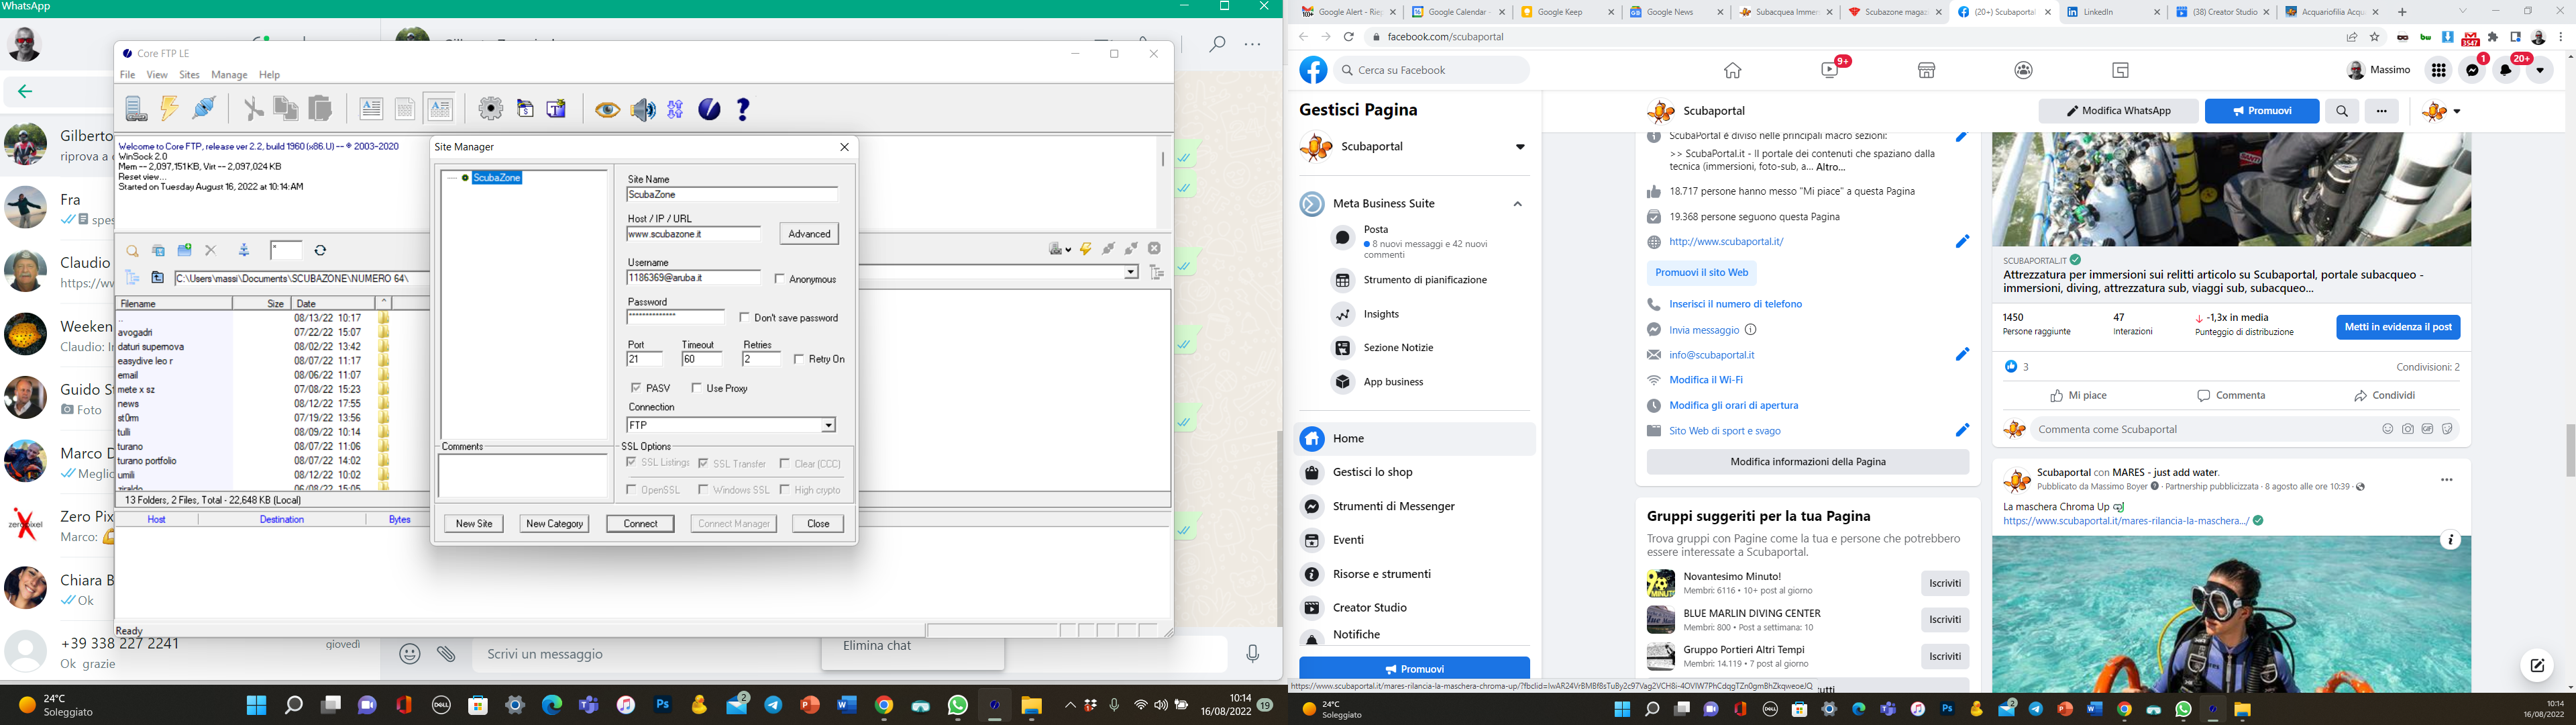Click Windows Start button on left taskbar
The image size is (2576, 725).
[x=257, y=705]
